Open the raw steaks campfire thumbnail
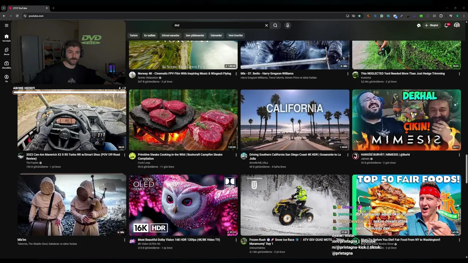468x263 pixels. tap(183, 120)
